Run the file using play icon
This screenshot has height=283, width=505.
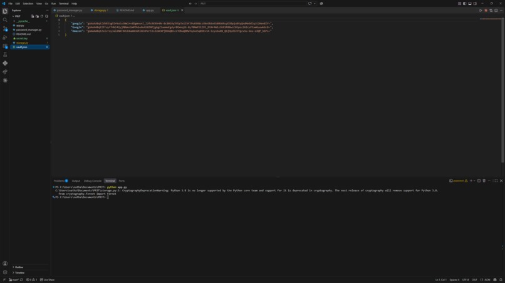(x=481, y=10)
